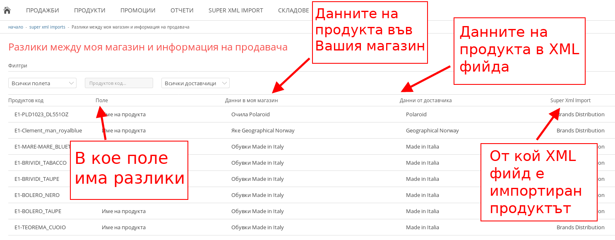The height and width of the screenshot is (240, 615).
Task: Click the Яке Geographical Norway store data cell
Action: tap(263, 131)
